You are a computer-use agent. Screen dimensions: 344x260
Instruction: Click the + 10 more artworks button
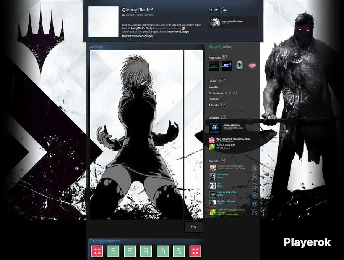point(193,227)
